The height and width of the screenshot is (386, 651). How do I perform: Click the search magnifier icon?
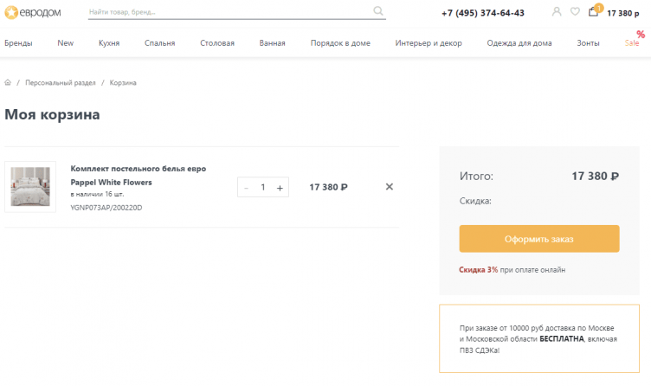[x=377, y=10]
